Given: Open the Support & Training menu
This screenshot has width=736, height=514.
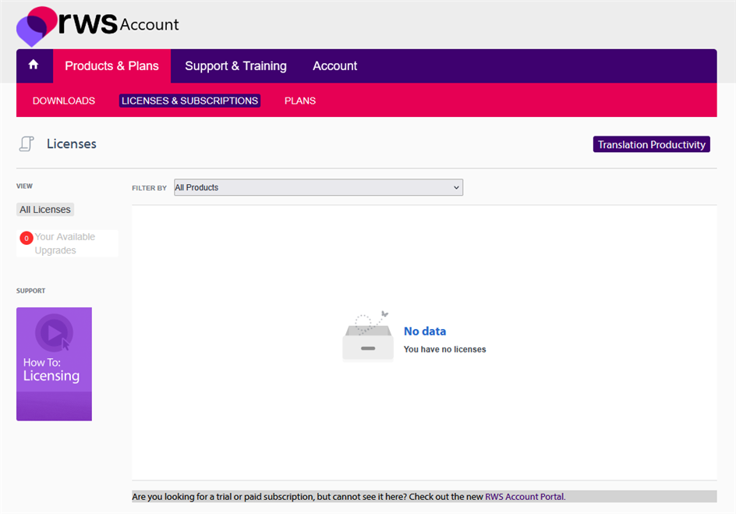Looking at the screenshot, I should tap(235, 66).
